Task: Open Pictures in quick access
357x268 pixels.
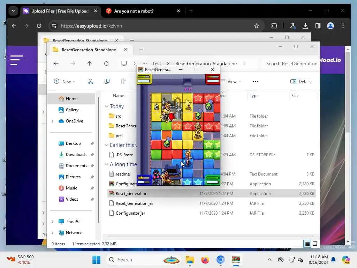Action: [x=73, y=177]
